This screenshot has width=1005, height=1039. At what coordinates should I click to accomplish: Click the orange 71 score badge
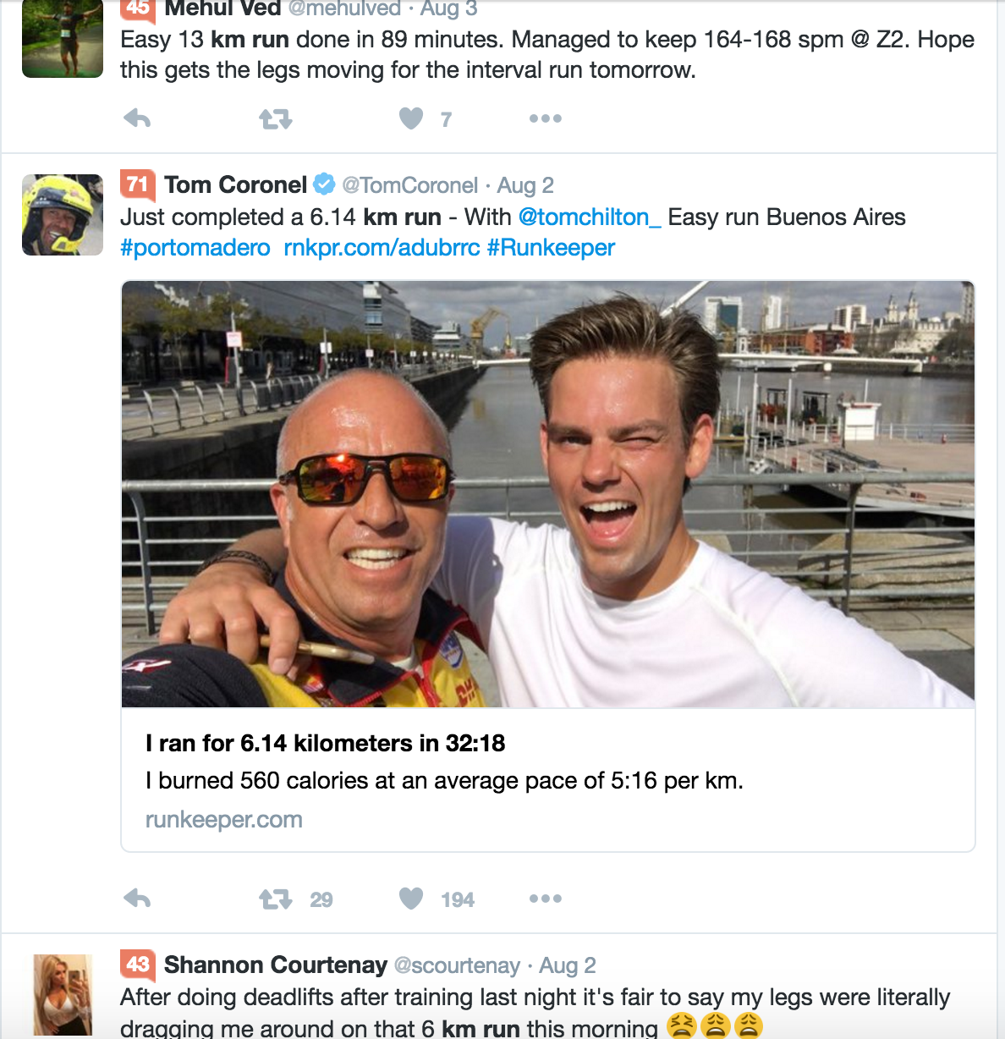[138, 184]
